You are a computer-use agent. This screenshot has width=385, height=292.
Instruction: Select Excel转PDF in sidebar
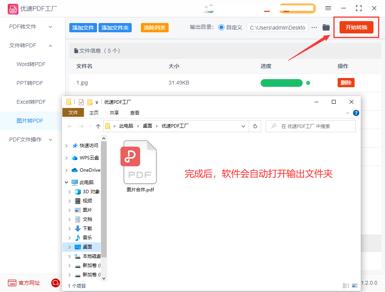click(x=31, y=102)
